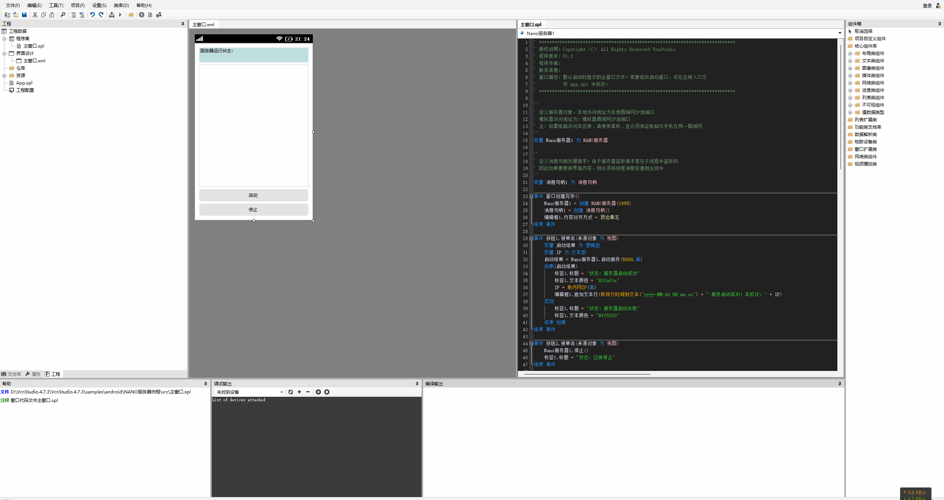Click the open project folder icon
This screenshot has width=944, height=500.
(15, 15)
